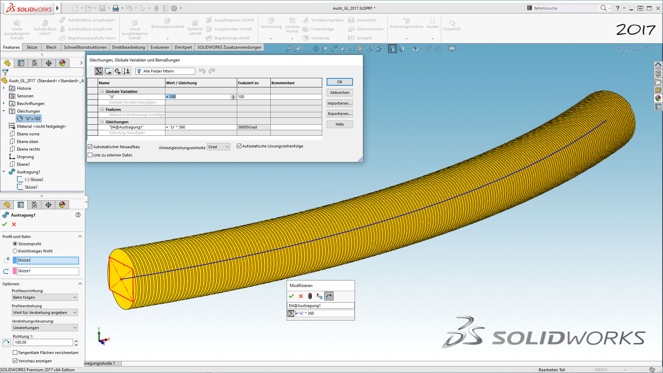Switch to Sketch Equation view icon
663x373 pixels.
[108, 71]
